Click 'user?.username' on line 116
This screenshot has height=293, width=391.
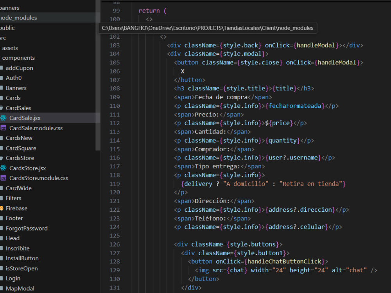(x=293, y=158)
